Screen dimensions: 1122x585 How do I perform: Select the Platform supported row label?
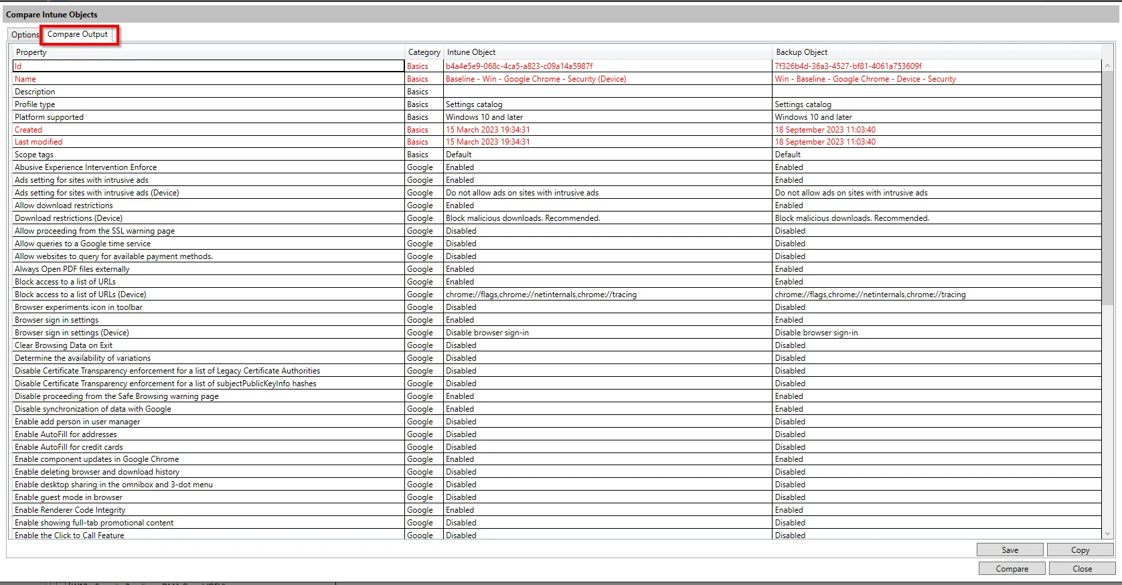50,117
